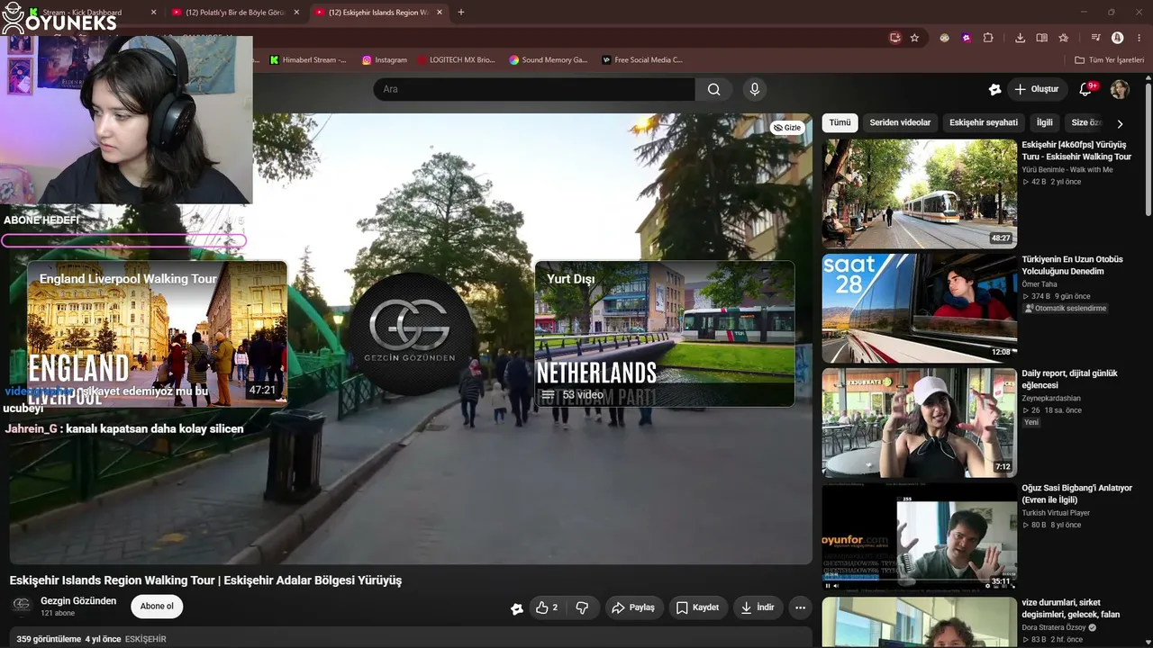Click the GG channel logo on end screen
This screenshot has width=1153, height=648.
pyautogui.click(x=410, y=334)
